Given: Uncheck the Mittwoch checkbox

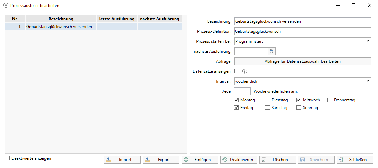Looking at the screenshot, I should [299, 100].
